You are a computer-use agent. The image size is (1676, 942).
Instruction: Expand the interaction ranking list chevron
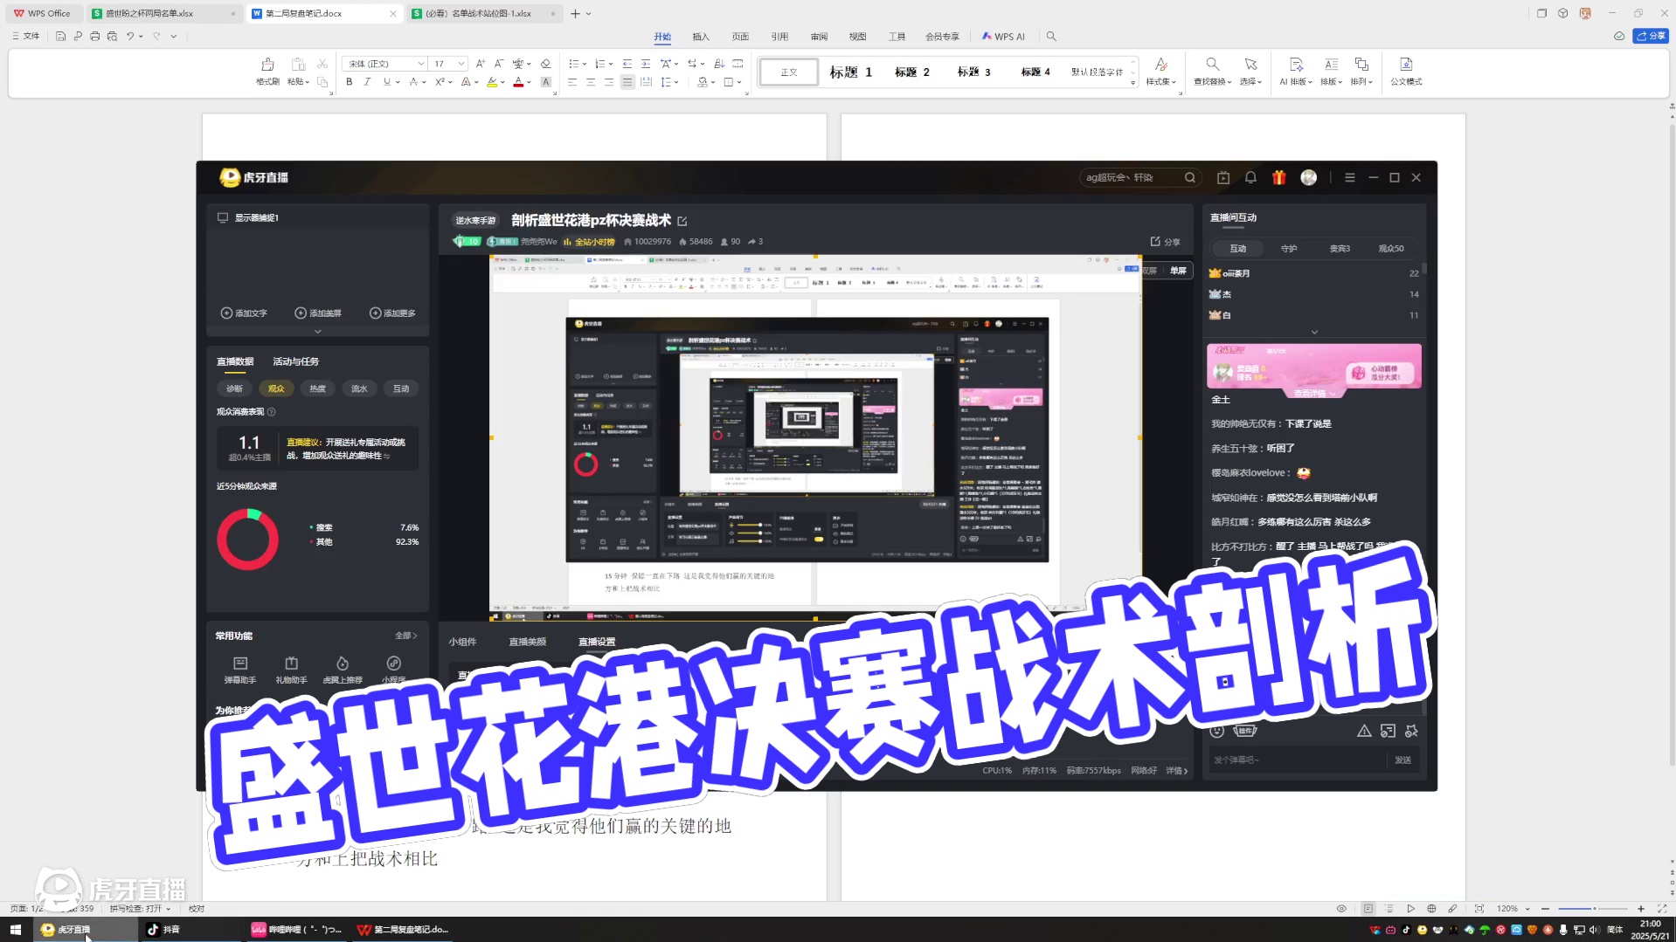(x=1313, y=332)
